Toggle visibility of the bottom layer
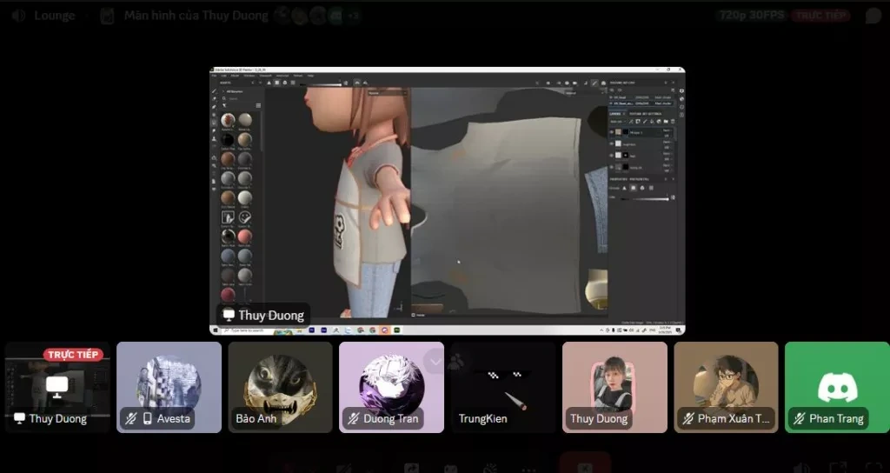 [612, 168]
